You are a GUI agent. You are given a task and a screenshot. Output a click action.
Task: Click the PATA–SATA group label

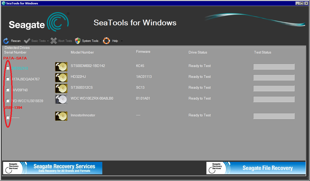click(15, 58)
